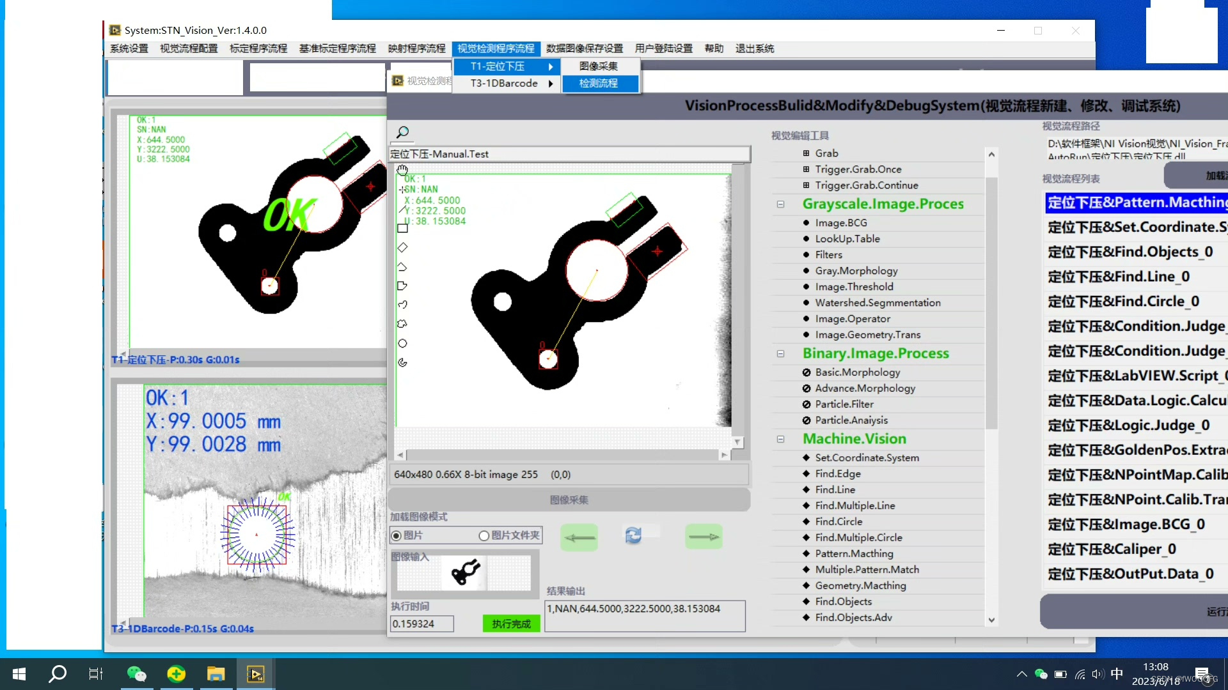
Task: Open the 数据图像保存设置 menu
Action: 585,49
